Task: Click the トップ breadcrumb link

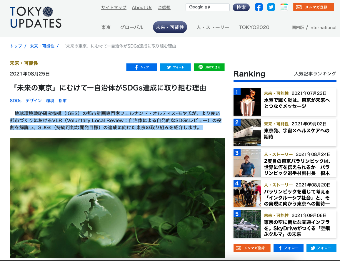Action: (x=16, y=46)
